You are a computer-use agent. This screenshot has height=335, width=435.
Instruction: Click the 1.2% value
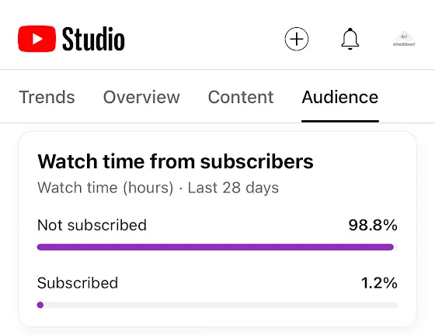click(379, 283)
